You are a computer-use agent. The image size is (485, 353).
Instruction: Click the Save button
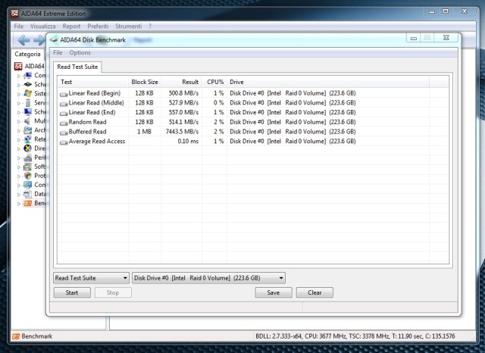click(x=274, y=292)
